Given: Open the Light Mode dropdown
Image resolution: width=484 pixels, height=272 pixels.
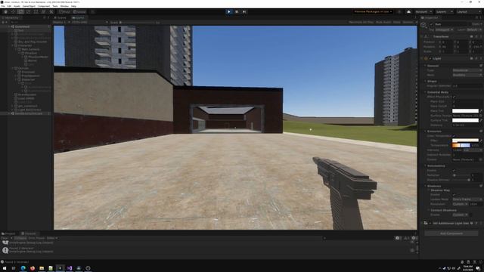Looking at the screenshot, I should pyautogui.click(x=467, y=75).
